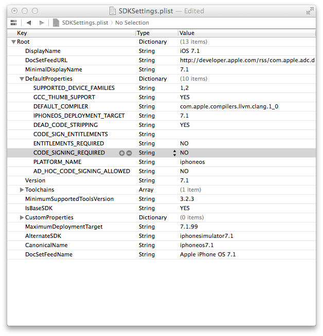Viewport: 323px width, 336px height.
Task: Click the developer.apple.com URL value
Action: [x=247, y=60]
